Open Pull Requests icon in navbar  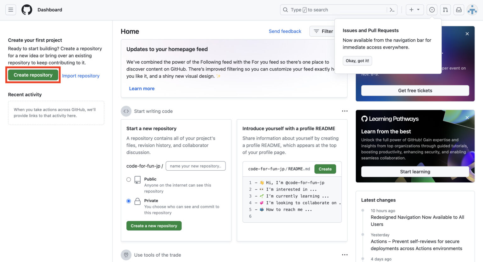(445, 10)
